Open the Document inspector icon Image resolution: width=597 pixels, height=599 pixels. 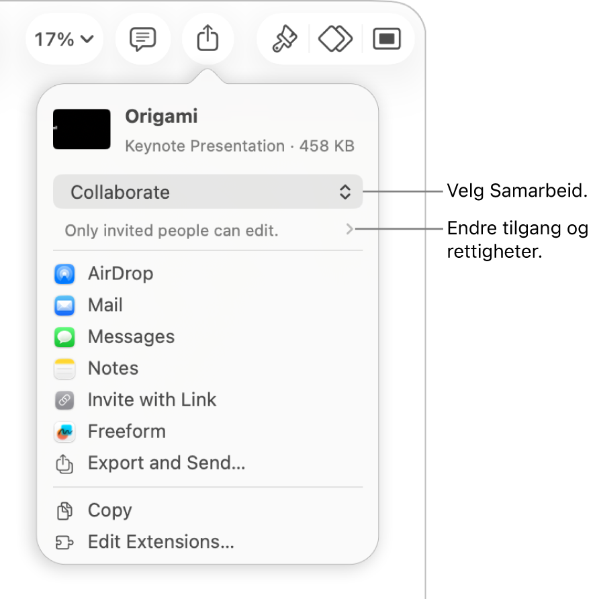[x=387, y=38]
